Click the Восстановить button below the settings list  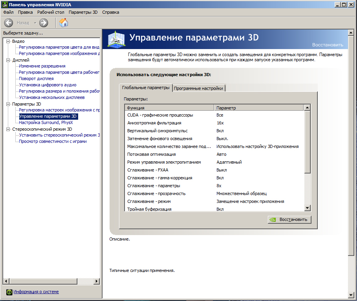point(289,219)
